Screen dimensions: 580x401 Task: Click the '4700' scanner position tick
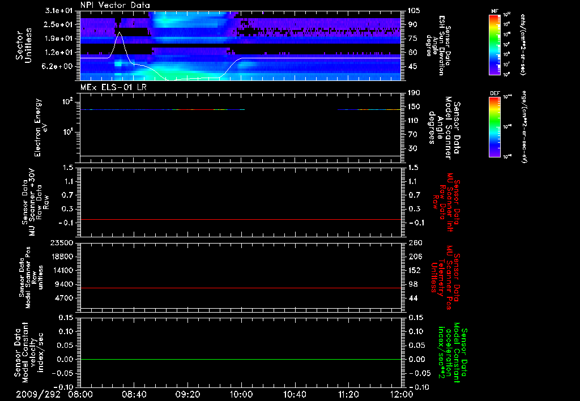(63, 298)
